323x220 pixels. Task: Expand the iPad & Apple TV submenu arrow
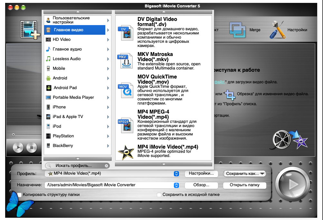click(x=108, y=117)
